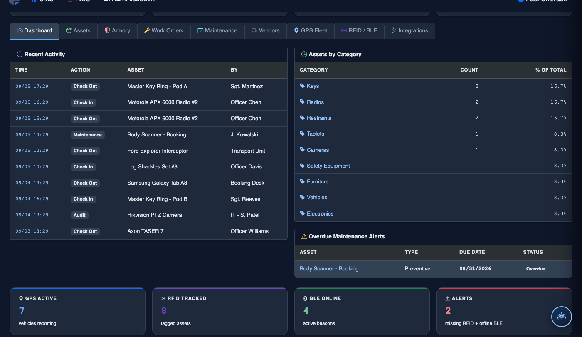Click the clock icon in Recent Activity header
The image size is (582, 337).
20,55
